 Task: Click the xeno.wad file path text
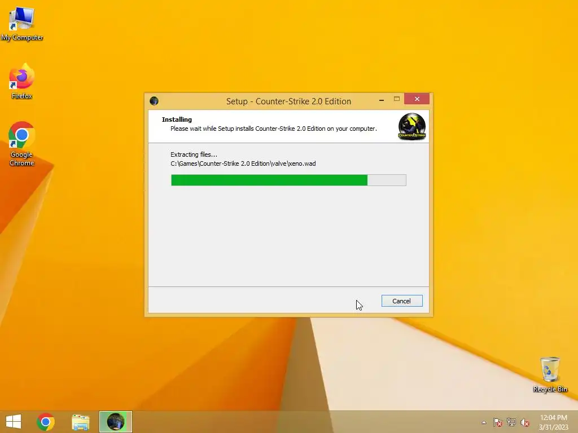(243, 164)
